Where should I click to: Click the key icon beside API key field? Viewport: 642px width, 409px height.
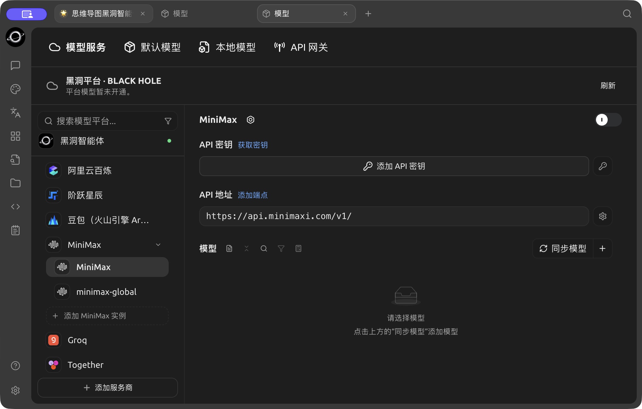(x=603, y=166)
